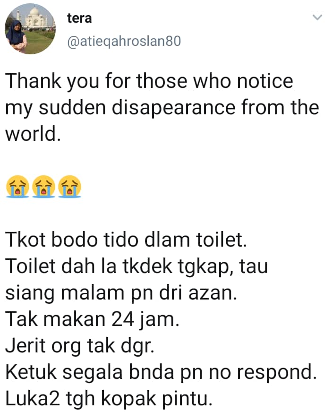333x420 pixels.
Task: Click the words "from the" in tweet
Action: [x=280, y=108]
